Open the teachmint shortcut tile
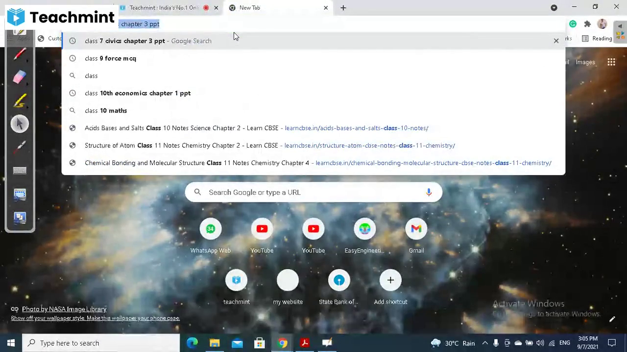This screenshot has height=352, width=627. (237, 288)
